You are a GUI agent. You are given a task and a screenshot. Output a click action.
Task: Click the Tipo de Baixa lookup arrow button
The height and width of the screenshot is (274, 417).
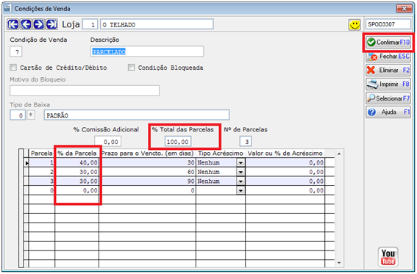[31, 115]
